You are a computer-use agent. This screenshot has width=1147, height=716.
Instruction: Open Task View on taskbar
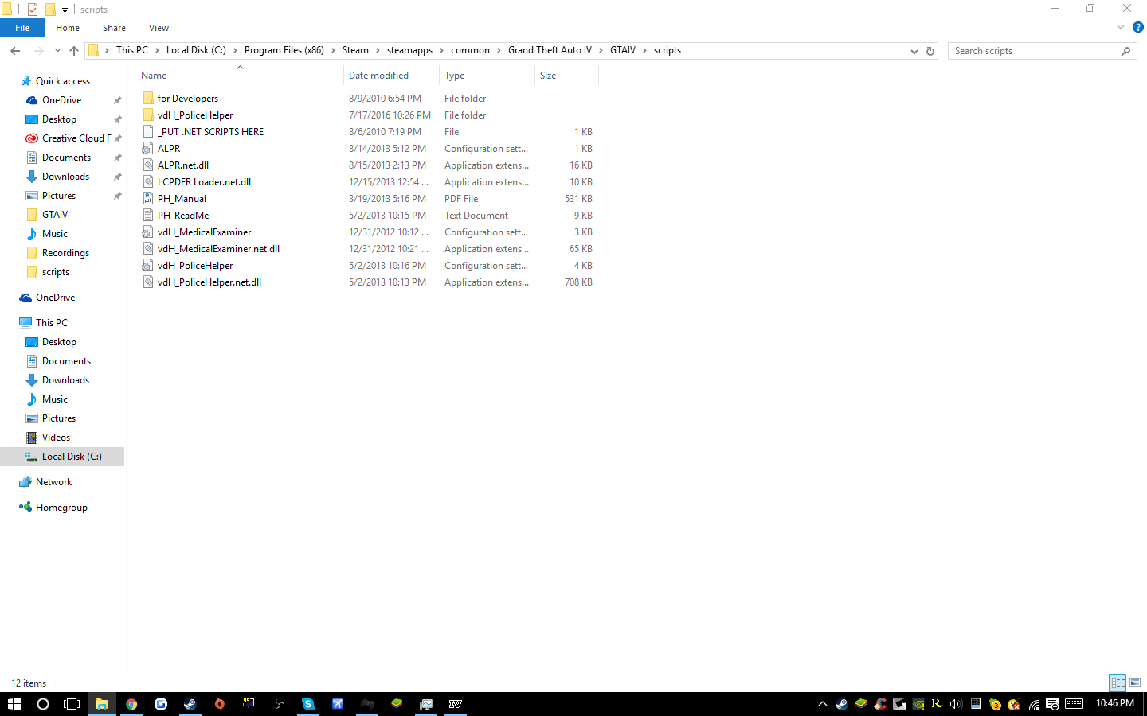[x=72, y=704]
